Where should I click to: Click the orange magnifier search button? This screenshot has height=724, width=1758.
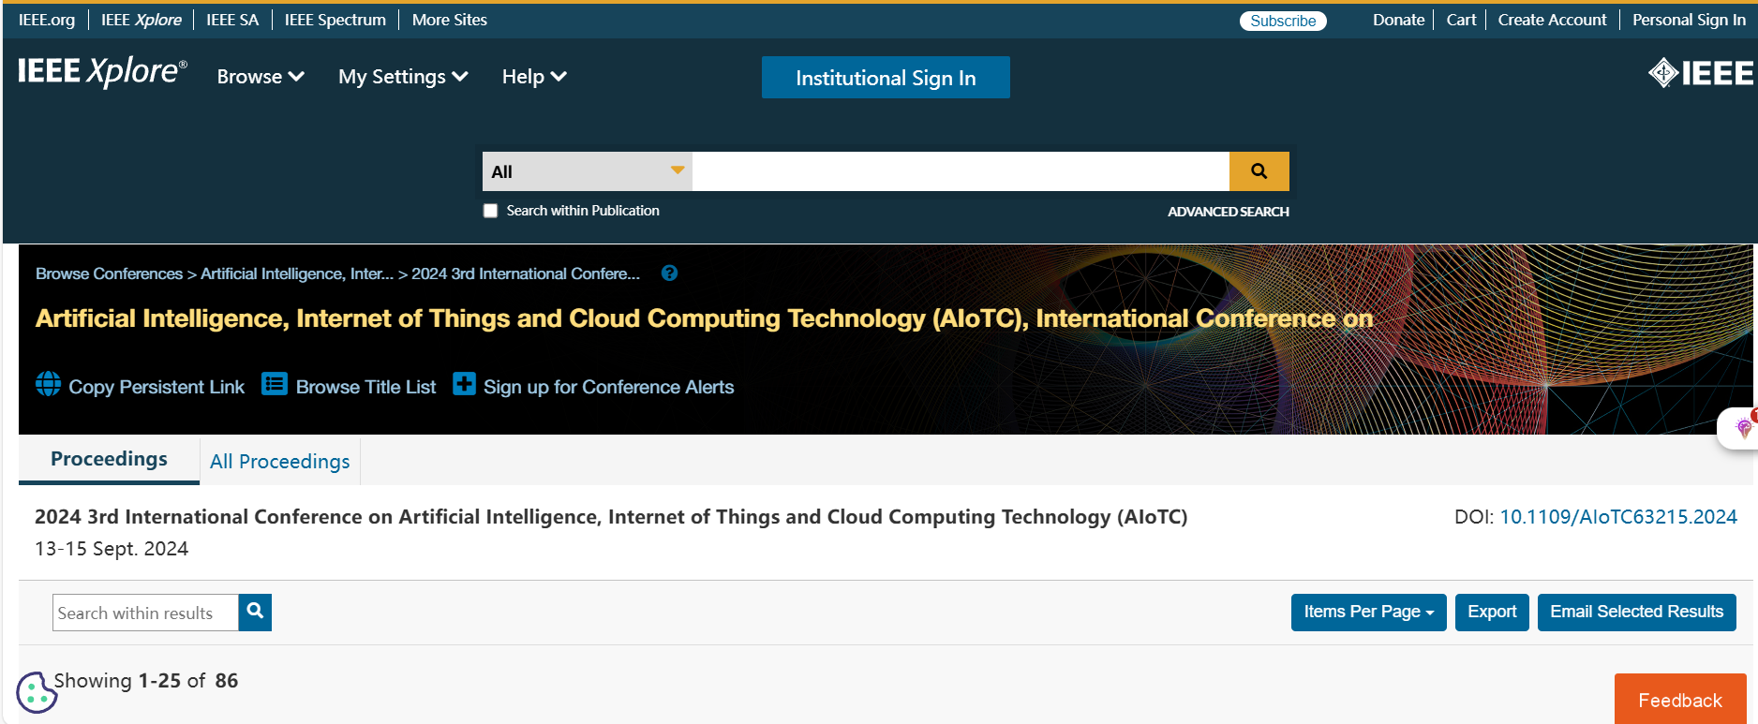point(1259,171)
